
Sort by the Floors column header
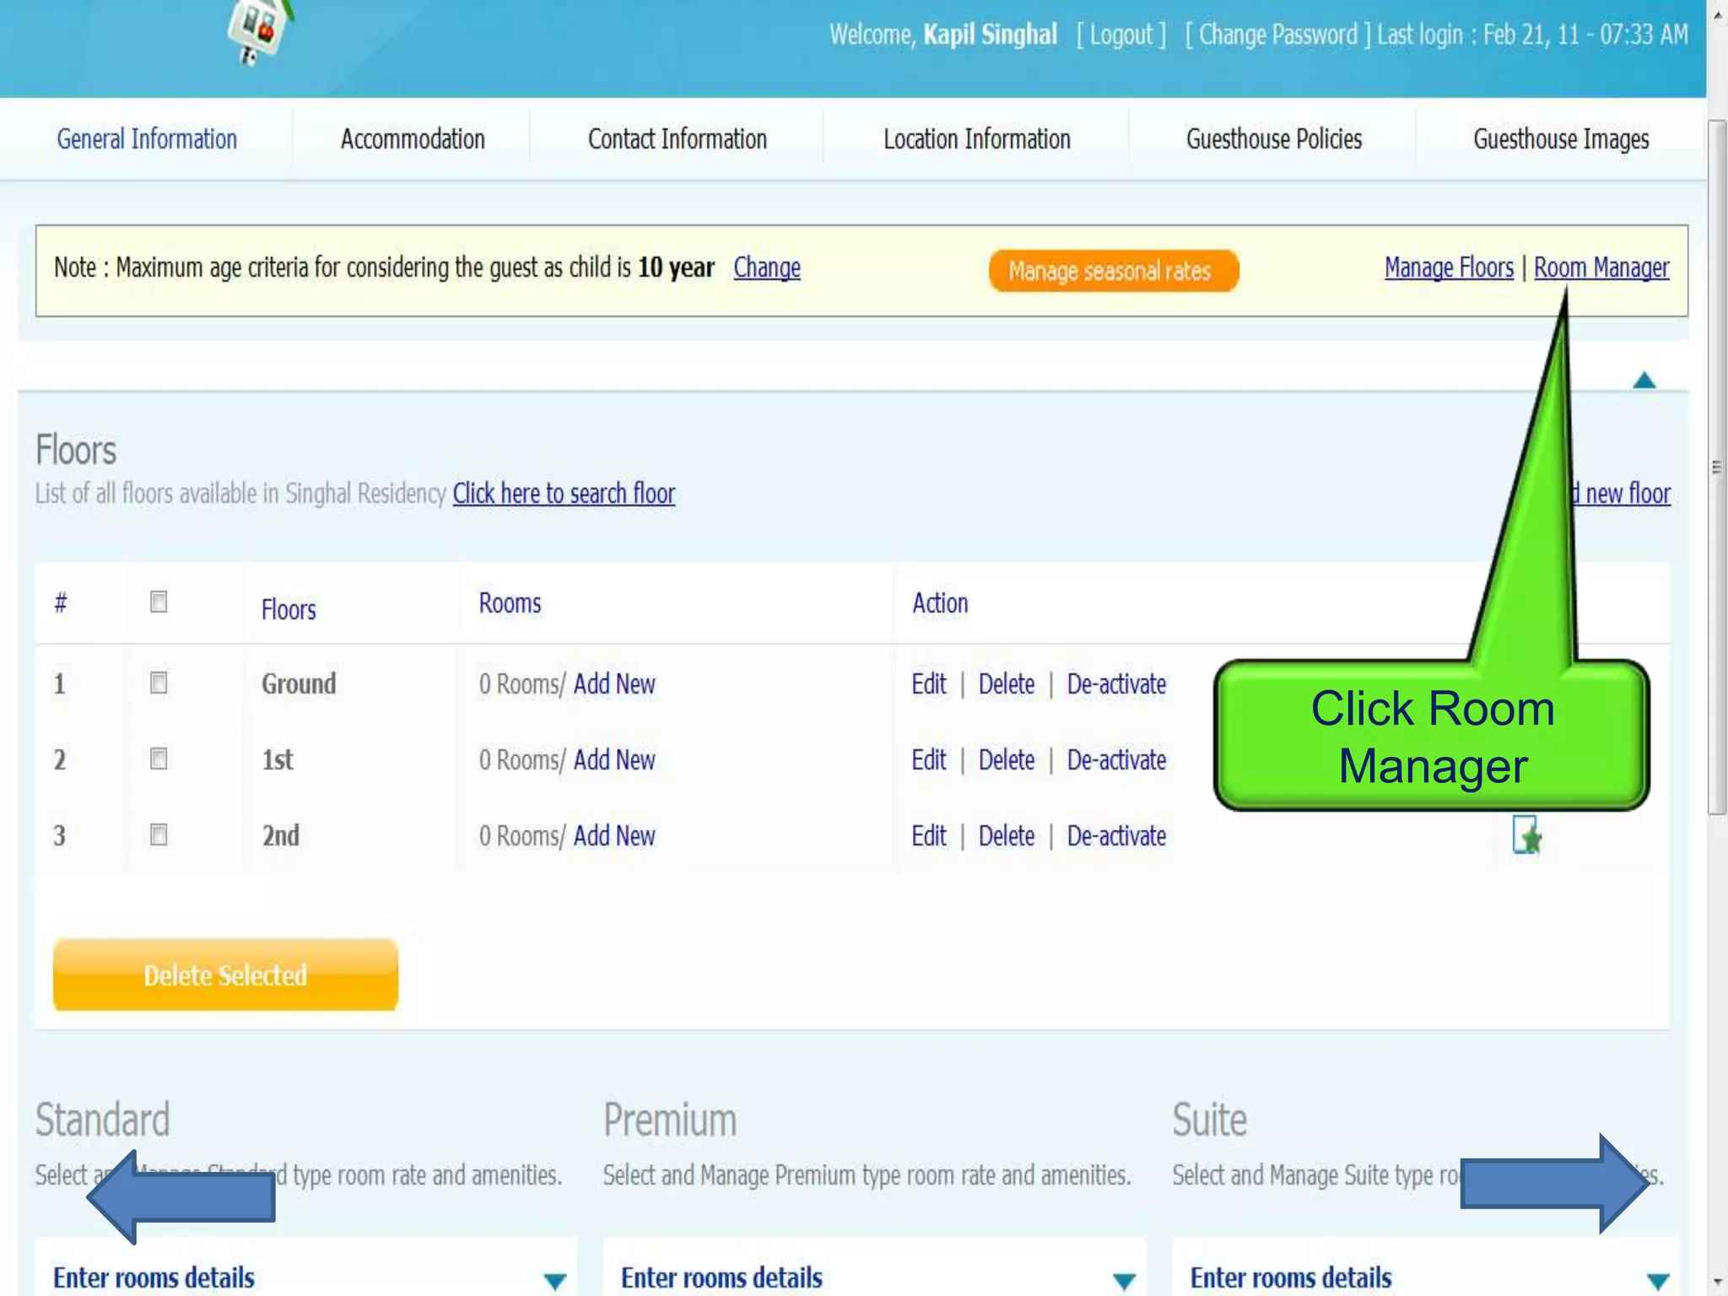coord(289,609)
